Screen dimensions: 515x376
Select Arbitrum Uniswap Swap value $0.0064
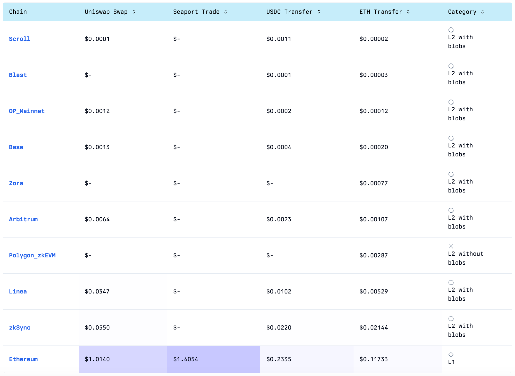(x=97, y=219)
